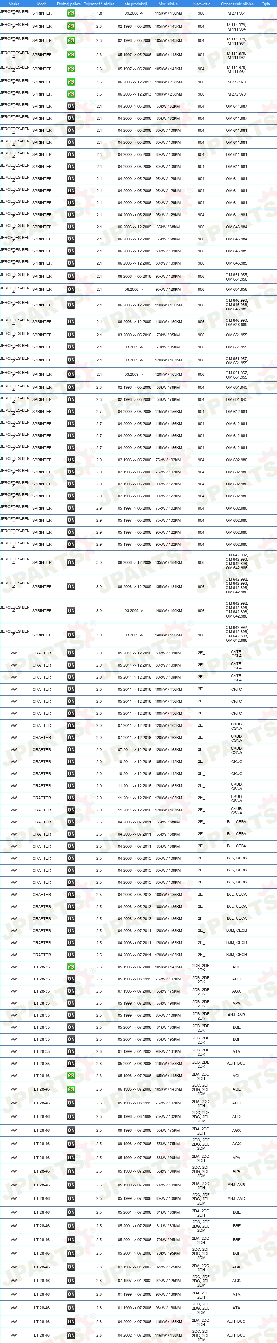
Task: Click ON icon for Crafter CKTC 2F_ row
Action: point(71,713)
